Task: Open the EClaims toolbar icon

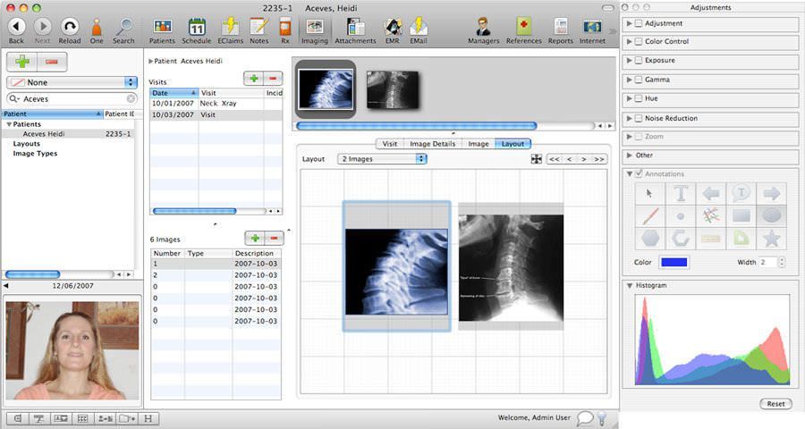Action: [229, 29]
